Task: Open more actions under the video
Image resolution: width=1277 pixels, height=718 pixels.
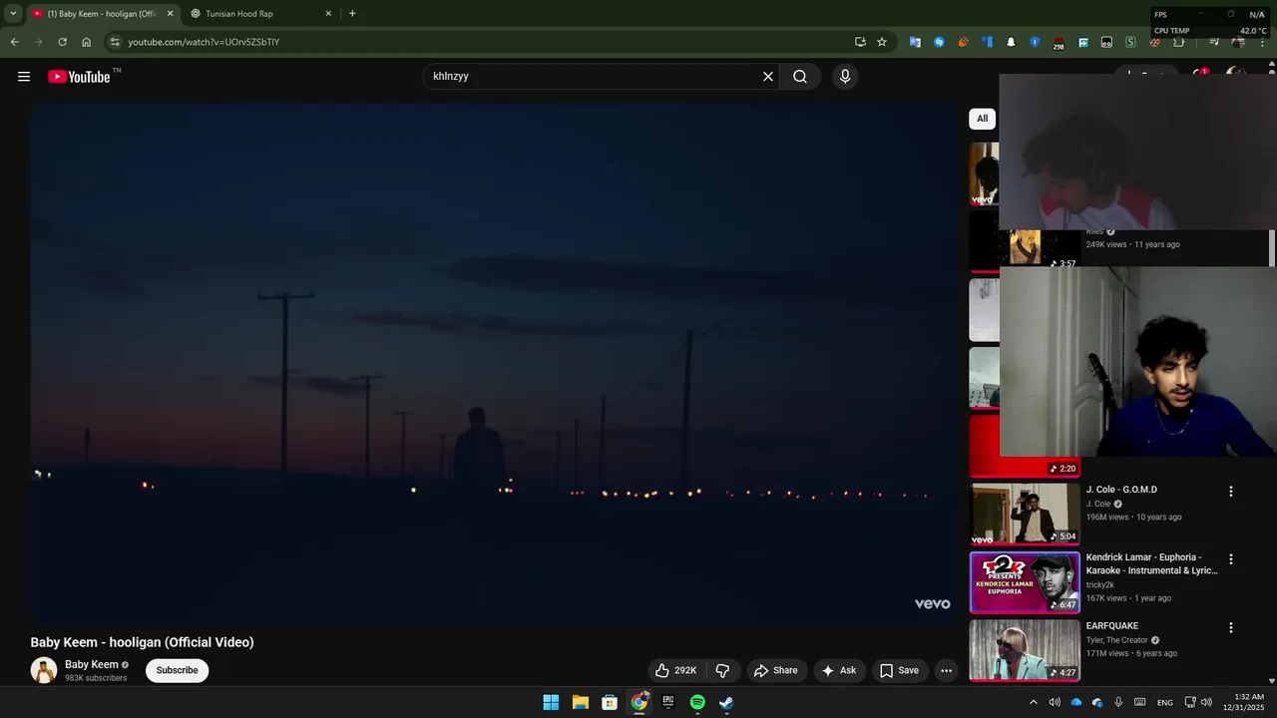Action: point(946,670)
